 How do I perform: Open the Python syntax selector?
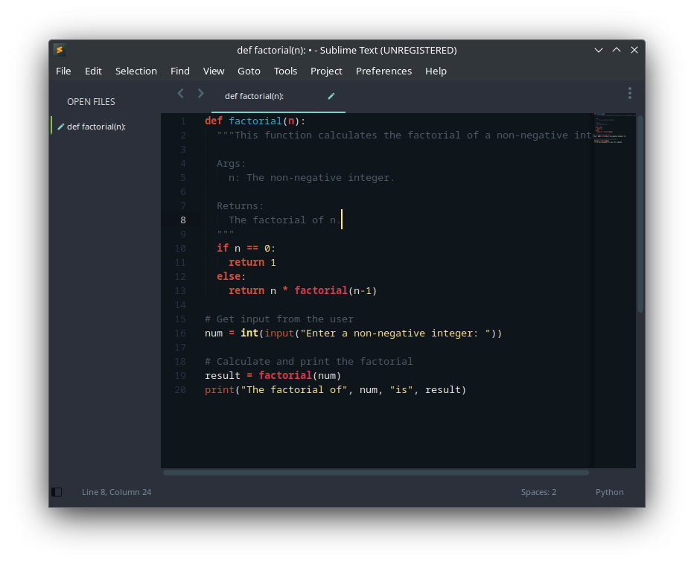click(x=609, y=492)
